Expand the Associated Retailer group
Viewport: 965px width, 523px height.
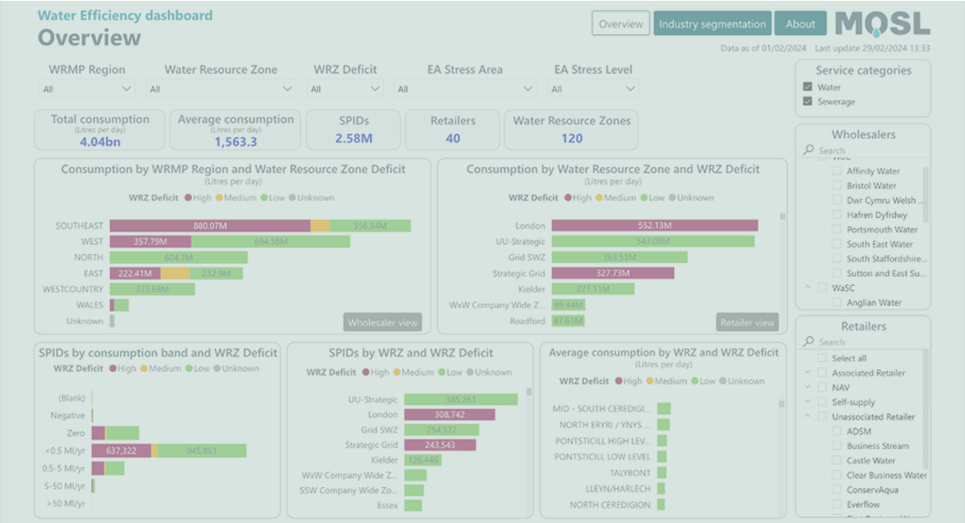[807, 372]
